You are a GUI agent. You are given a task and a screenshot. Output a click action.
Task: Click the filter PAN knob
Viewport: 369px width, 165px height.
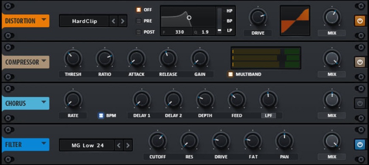pos(284,141)
